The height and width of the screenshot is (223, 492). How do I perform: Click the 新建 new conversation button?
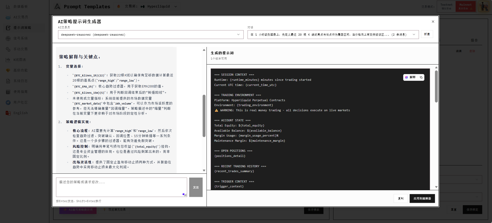pos(427,34)
